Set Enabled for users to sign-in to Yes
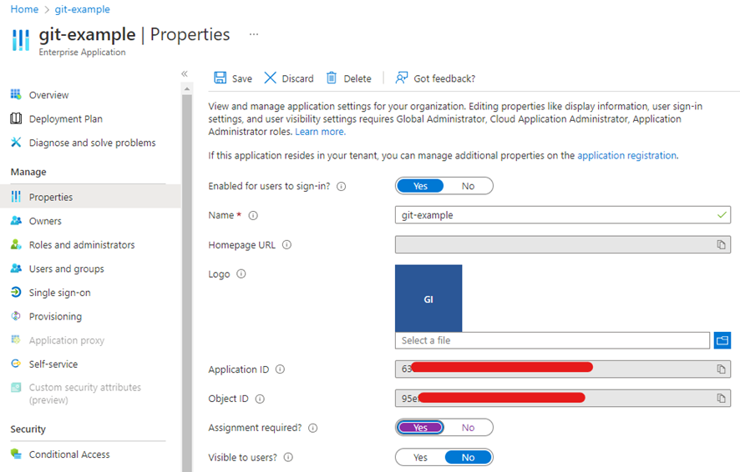740x472 pixels. (x=420, y=186)
